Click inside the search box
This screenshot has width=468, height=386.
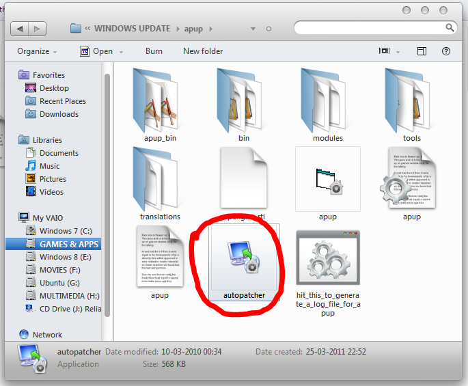370,28
